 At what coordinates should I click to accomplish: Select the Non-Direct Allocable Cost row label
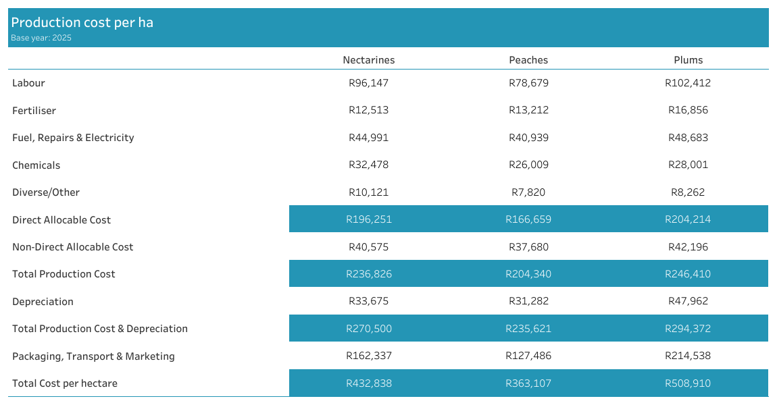pos(73,247)
